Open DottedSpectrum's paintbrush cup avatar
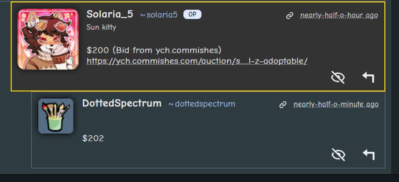Image resolution: width=399 pixels, height=182 pixels. (x=56, y=116)
